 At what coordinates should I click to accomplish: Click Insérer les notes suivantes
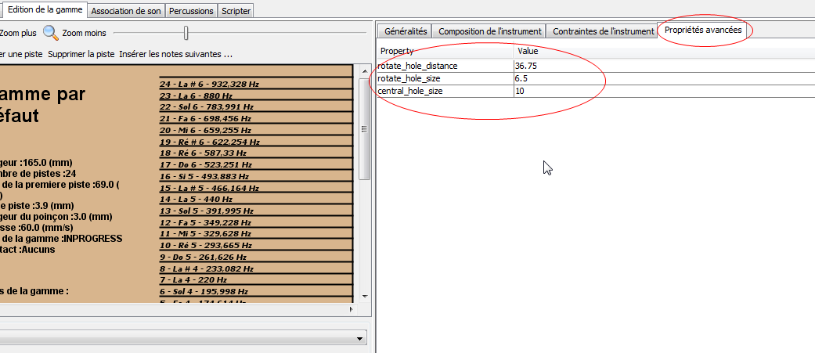[176, 54]
